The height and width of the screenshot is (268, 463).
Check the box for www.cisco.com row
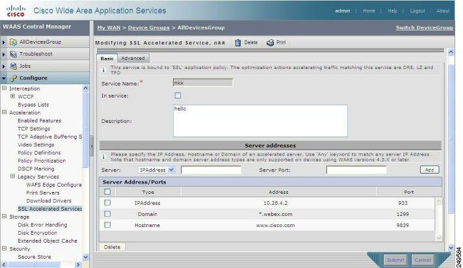[x=107, y=225]
